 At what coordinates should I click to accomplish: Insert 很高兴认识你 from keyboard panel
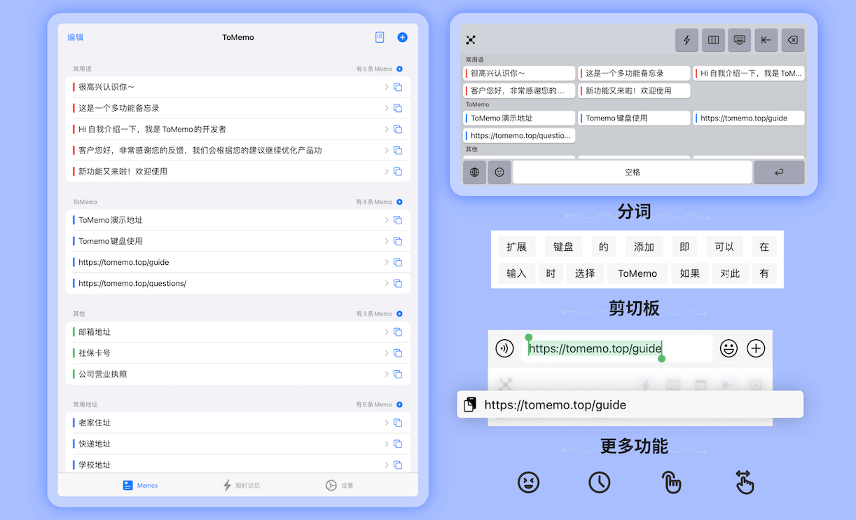click(519, 73)
